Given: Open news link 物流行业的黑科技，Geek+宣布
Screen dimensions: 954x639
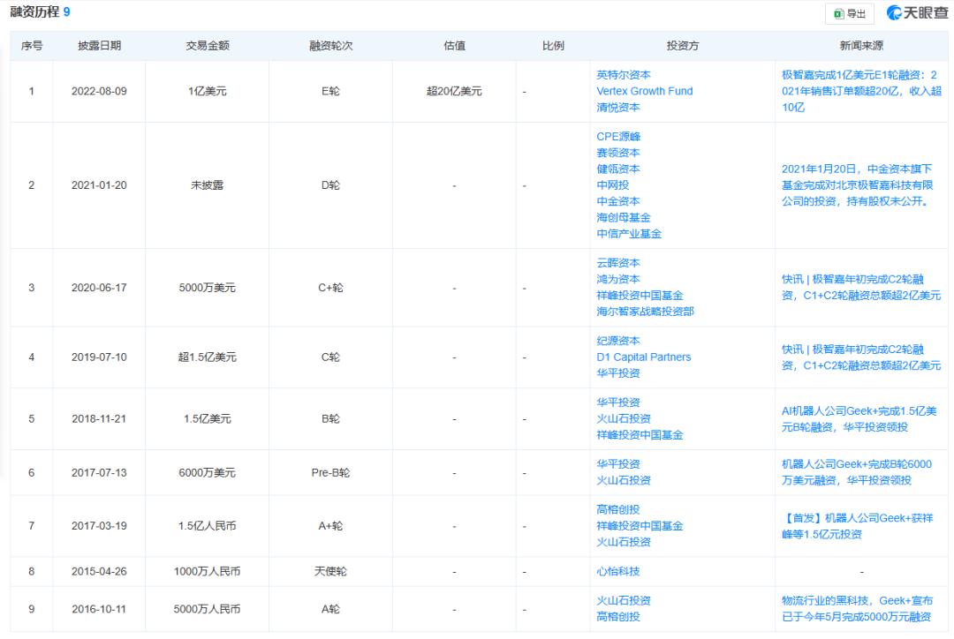Looking at the screenshot, I should click(857, 609).
